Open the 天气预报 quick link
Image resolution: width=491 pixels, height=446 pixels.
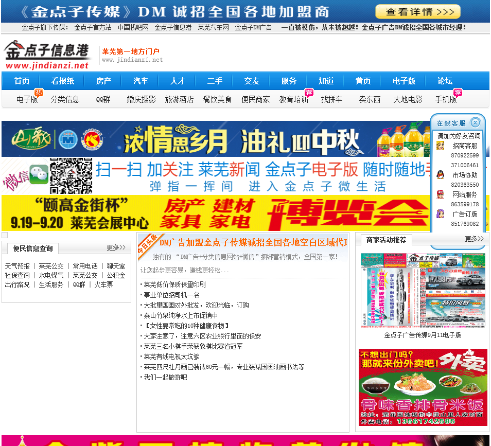pyautogui.click(x=17, y=266)
